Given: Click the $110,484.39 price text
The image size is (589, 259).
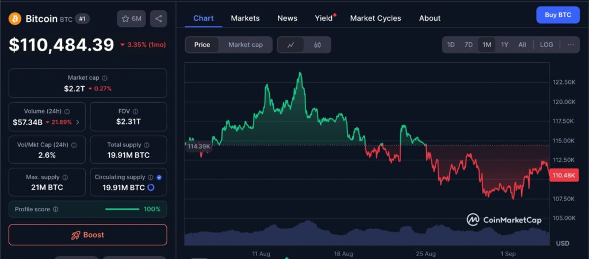Looking at the screenshot, I should click(61, 45).
